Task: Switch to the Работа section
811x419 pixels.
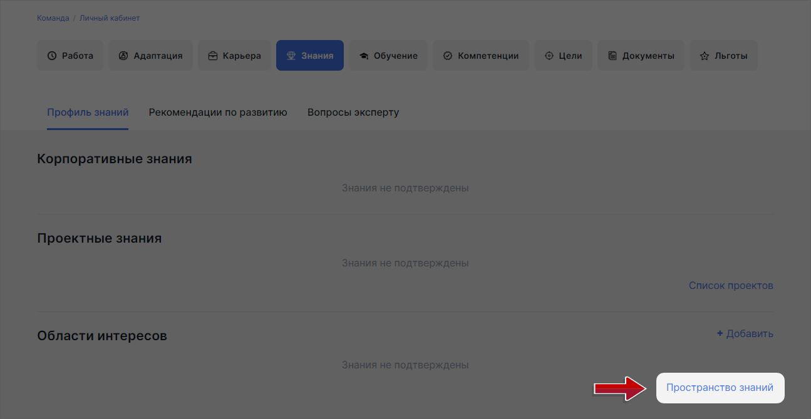Action: (70, 55)
